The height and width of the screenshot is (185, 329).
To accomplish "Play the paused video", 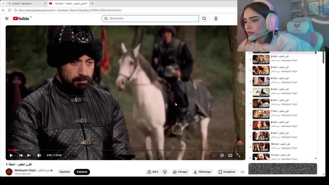I will pos(11,155).
